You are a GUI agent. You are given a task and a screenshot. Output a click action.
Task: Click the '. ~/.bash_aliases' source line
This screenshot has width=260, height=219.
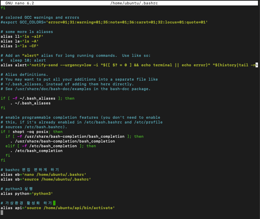coord(30,103)
